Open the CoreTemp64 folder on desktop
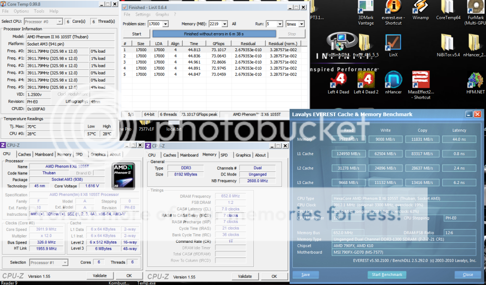Screen dimensions: 486x285 pyautogui.click(x=448, y=10)
